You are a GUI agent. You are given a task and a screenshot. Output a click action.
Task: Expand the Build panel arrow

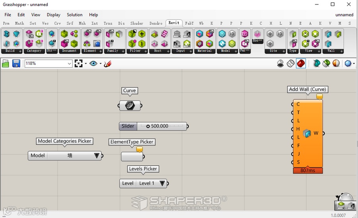point(20,51)
